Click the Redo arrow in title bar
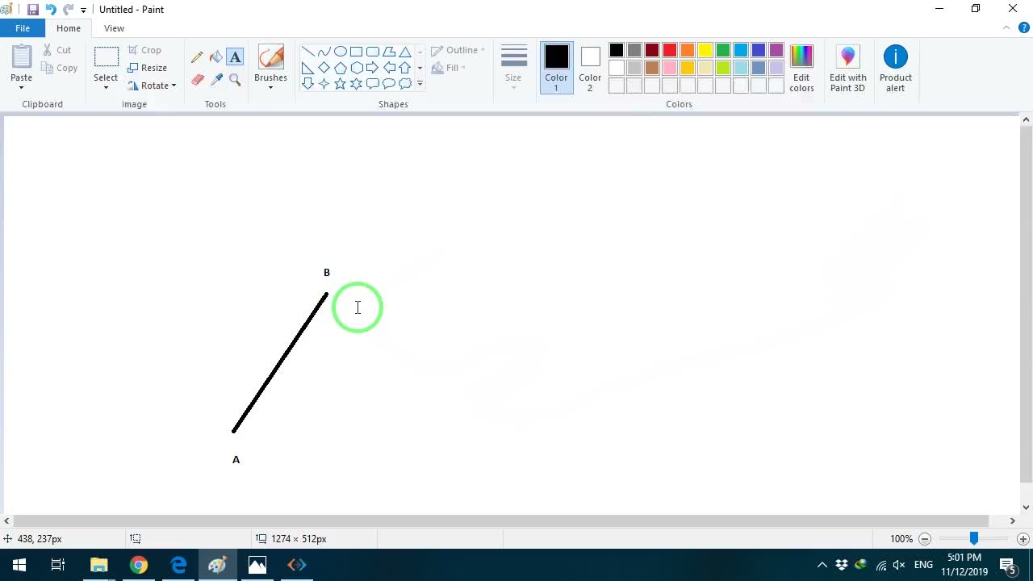The width and height of the screenshot is (1033, 581). pos(68,10)
